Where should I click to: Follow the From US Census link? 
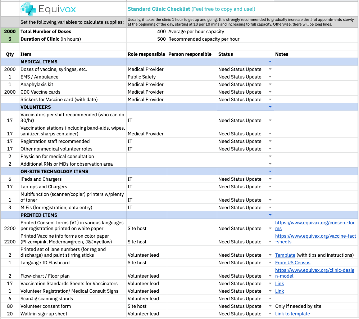pyautogui.click(x=292, y=262)
